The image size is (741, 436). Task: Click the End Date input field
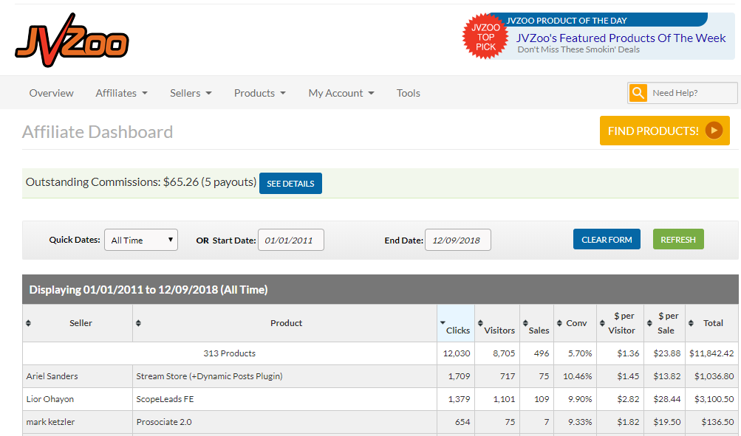click(x=457, y=240)
